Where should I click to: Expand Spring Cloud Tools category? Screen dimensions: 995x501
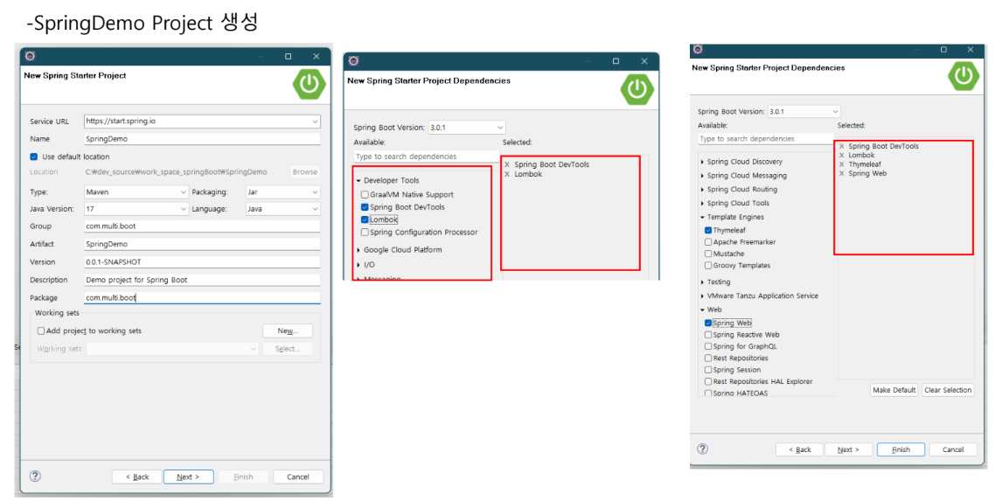click(702, 204)
